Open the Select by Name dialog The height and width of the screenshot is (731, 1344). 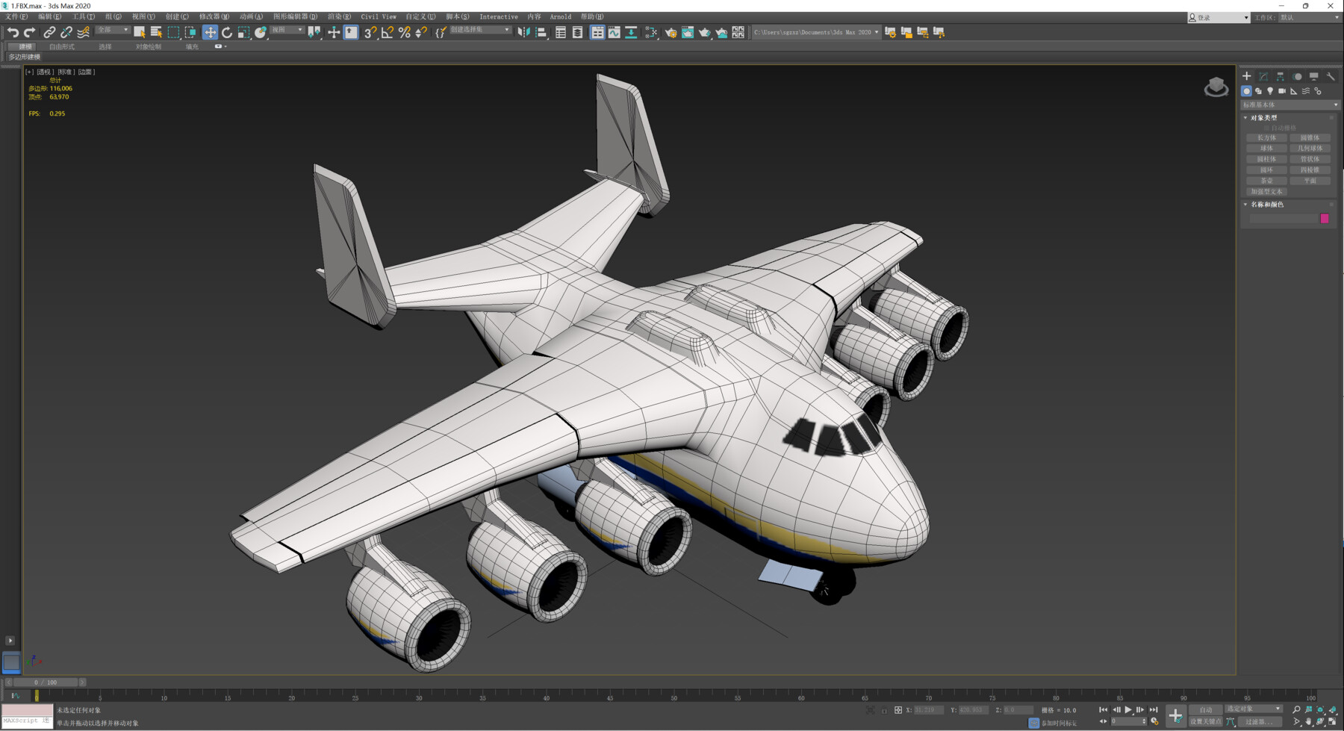[x=155, y=32]
